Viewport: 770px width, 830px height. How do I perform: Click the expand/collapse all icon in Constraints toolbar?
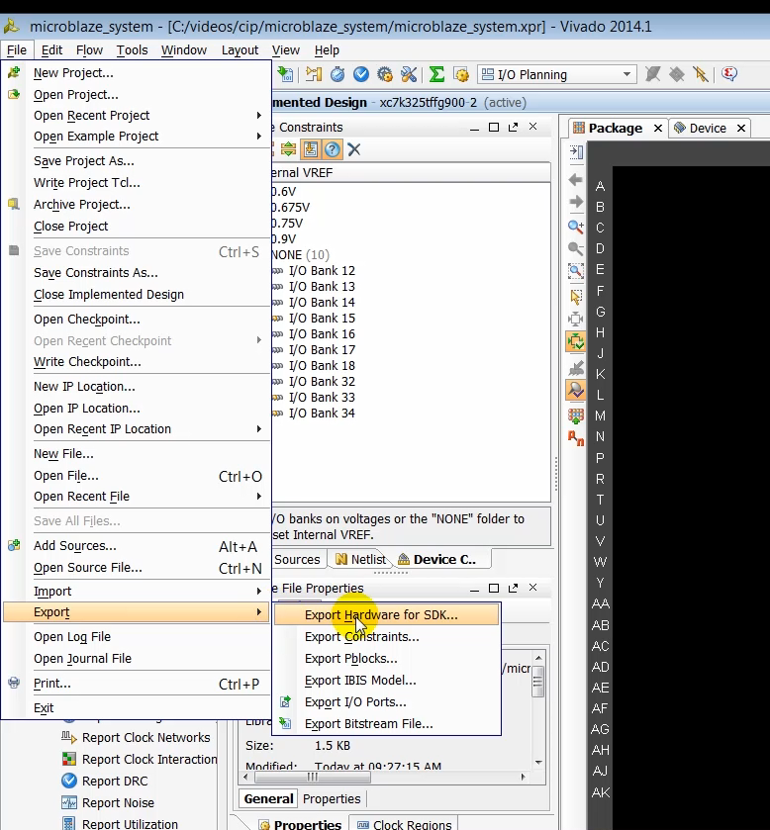pos(289,149)
